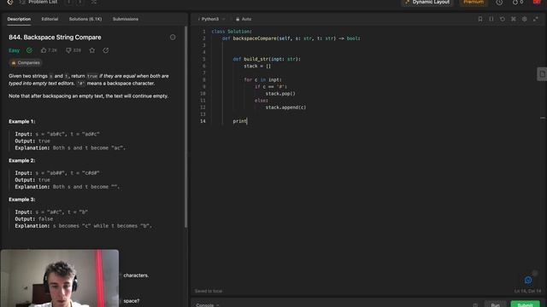
Task: Click the Example 3 heading
Action: (22, 200)
